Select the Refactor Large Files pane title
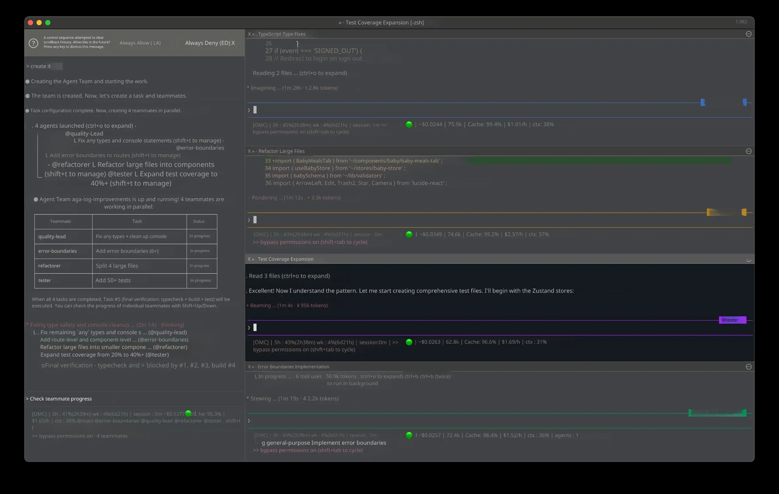 (x=281, y=151)
